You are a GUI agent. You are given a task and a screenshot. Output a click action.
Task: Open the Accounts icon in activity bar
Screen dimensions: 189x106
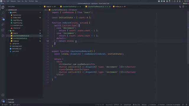(x=3, y=95)
